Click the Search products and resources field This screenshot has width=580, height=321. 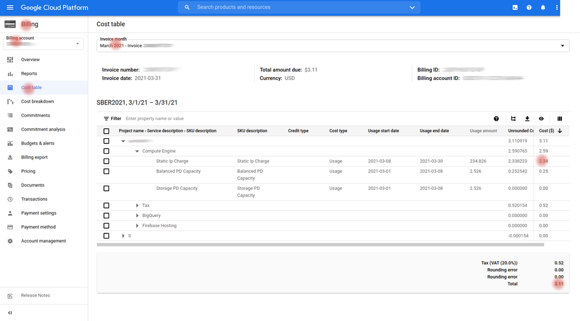tap(300, 8)
